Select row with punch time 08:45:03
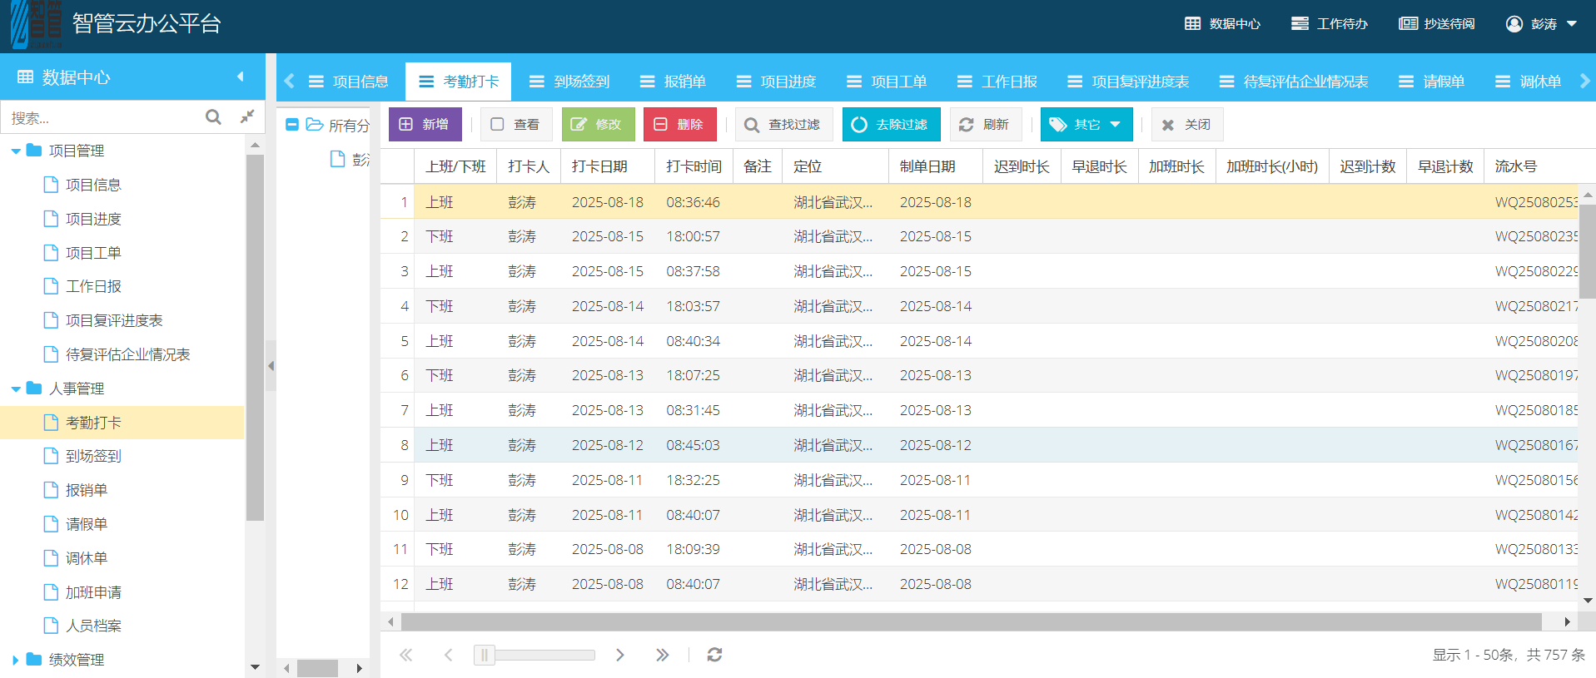Image resolution: width=1596 pixels, height=678 pixels. [x=979, y=445]
